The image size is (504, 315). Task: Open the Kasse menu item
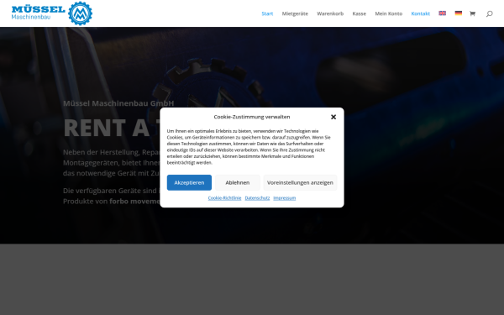tap(359, 13)
